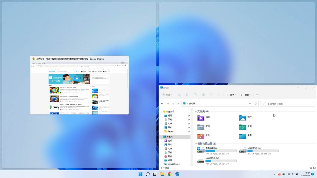Open the 图片 folder in the main pane
Viewport: 317px width, 178px height.
point(243,118)
